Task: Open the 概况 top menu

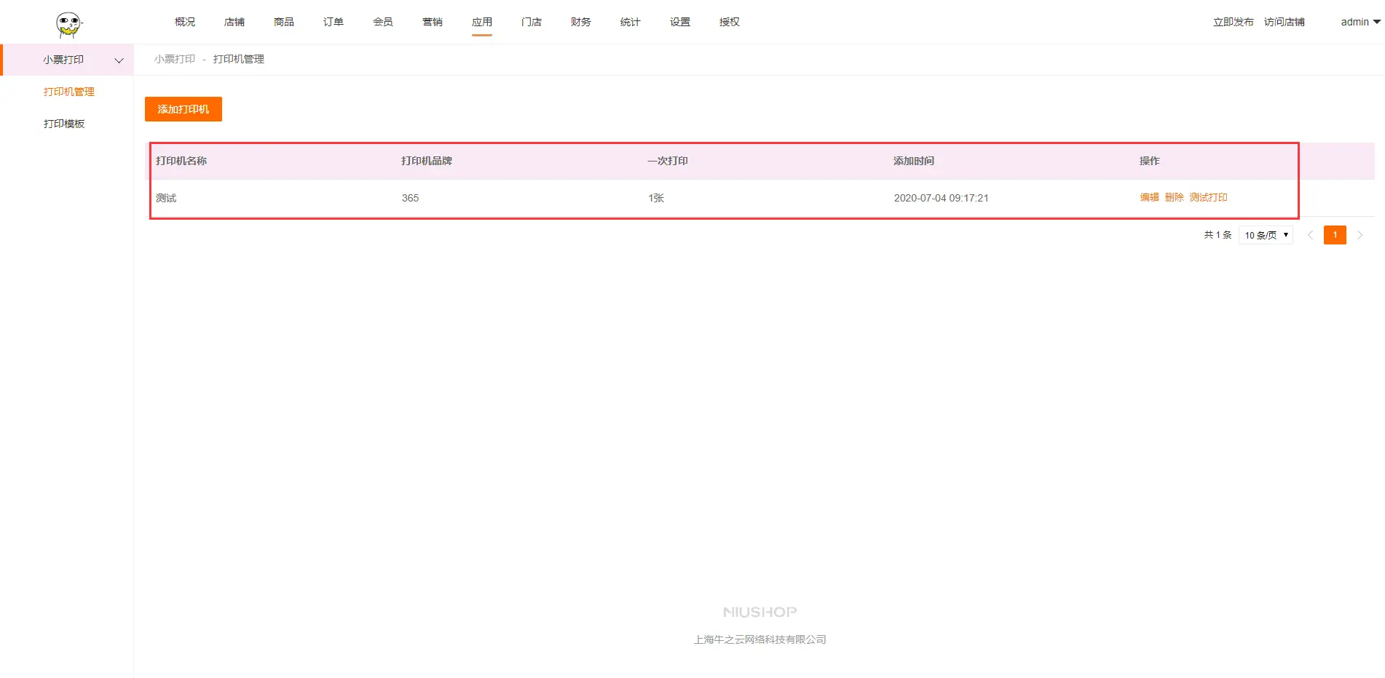Action: coord(185,22)
